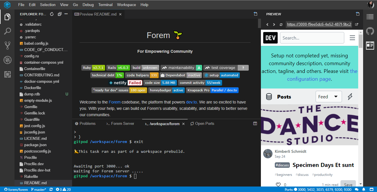Screen dimensions: 377x192
Task: Open the Explorer view in activity bar
Action: (x=7, y=17)
